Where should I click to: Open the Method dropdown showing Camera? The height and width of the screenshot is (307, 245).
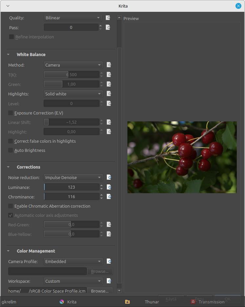coord(73,65)
